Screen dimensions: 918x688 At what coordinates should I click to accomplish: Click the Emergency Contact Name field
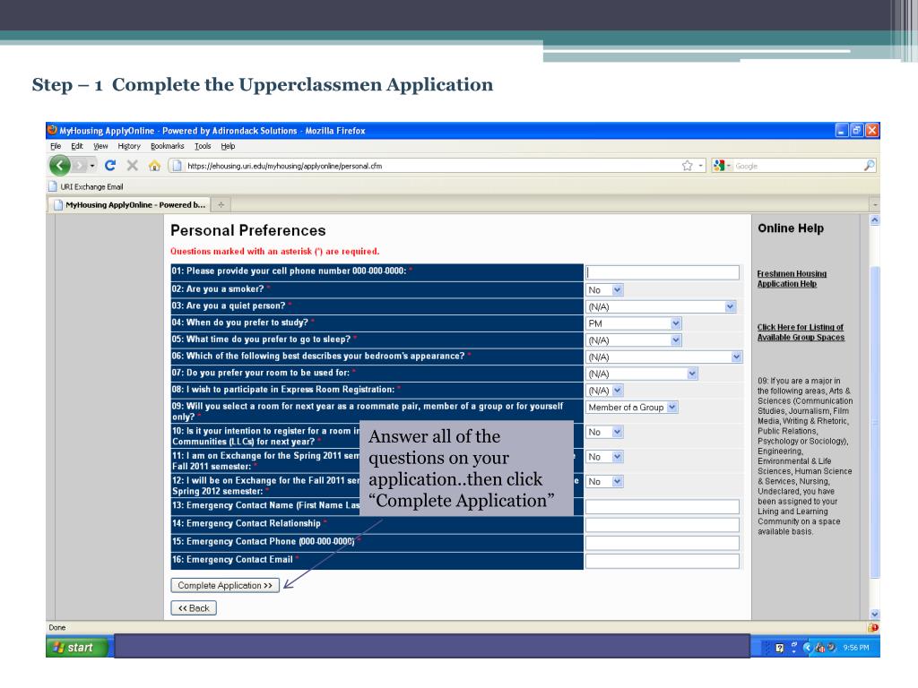(x=663, y=507)
